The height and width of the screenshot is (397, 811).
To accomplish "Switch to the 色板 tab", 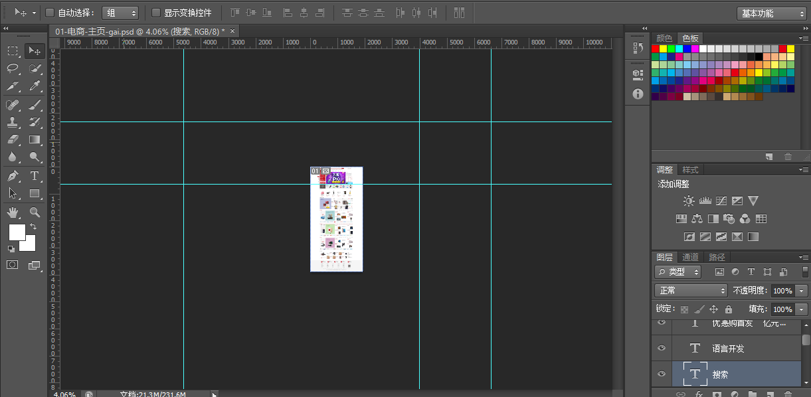I will [690, 39].
